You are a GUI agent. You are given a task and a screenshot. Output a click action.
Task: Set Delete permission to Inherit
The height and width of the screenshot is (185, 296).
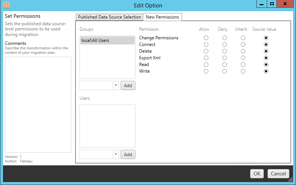[x=243, y=51]
